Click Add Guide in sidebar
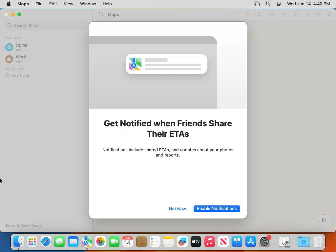Screen dimensions: 336x252 [x=18, y=75]
